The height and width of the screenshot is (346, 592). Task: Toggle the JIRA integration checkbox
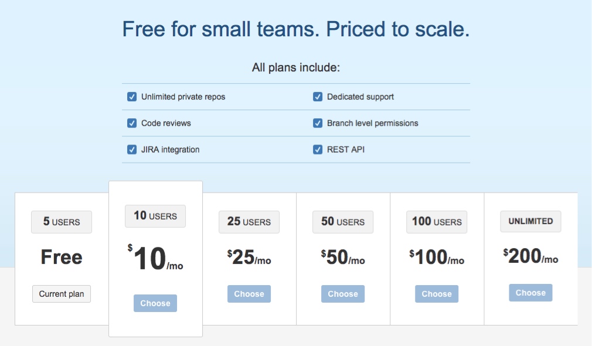pyautogui.click(x=132, y=150)
